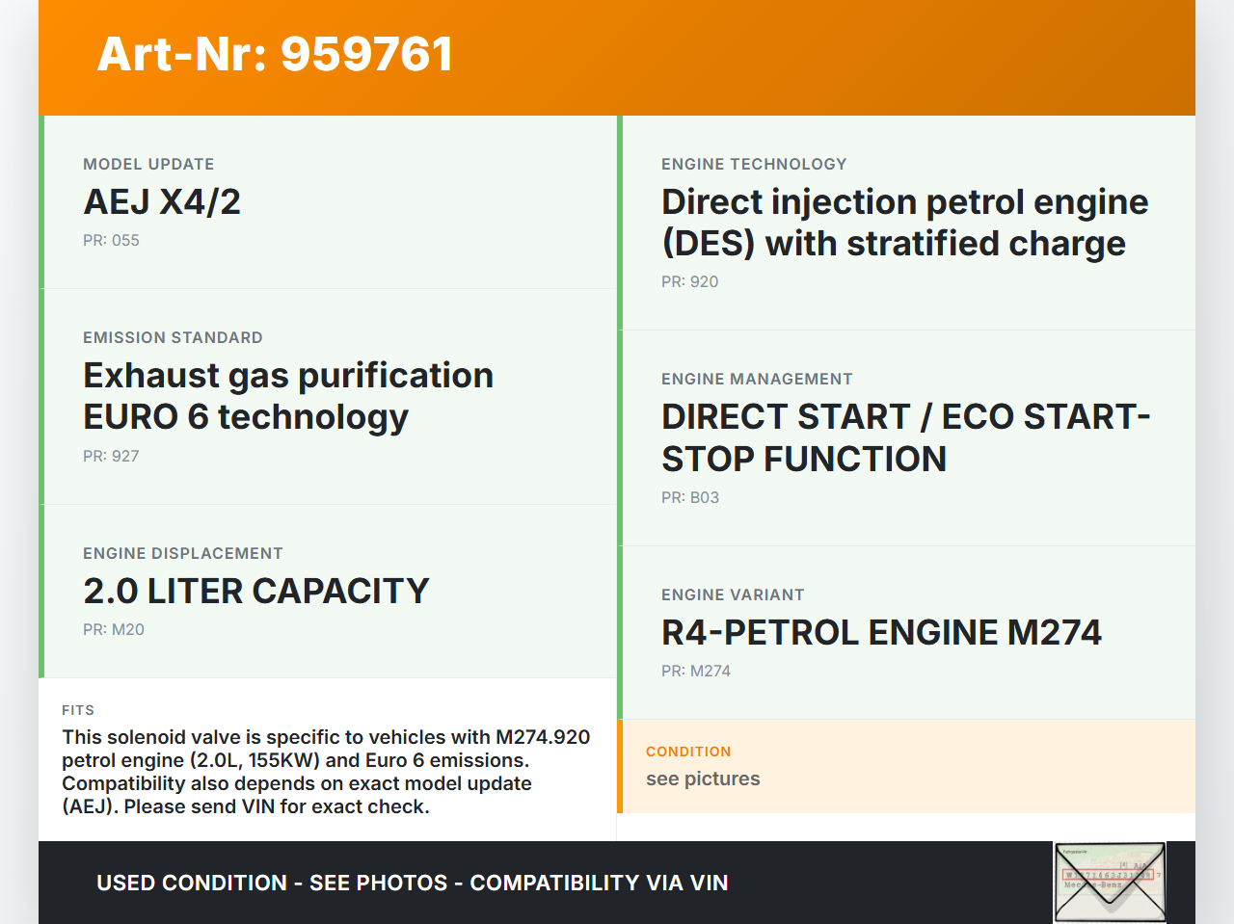Click the PR: B03 code label
The width and height of the screenshot is (1234, 924).
tap(690, 498)
